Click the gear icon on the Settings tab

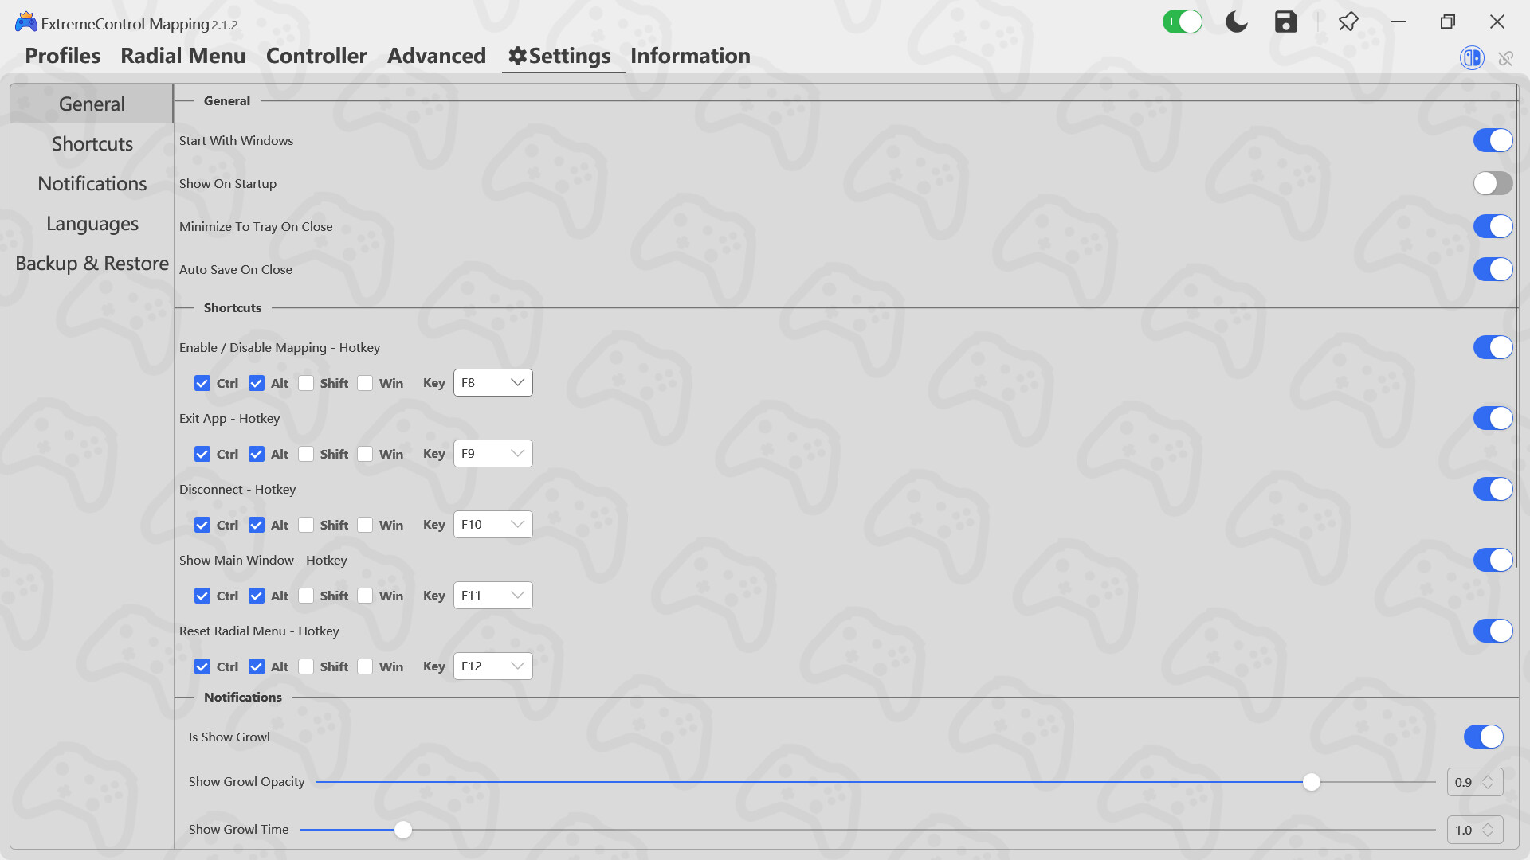coord(516,56)
